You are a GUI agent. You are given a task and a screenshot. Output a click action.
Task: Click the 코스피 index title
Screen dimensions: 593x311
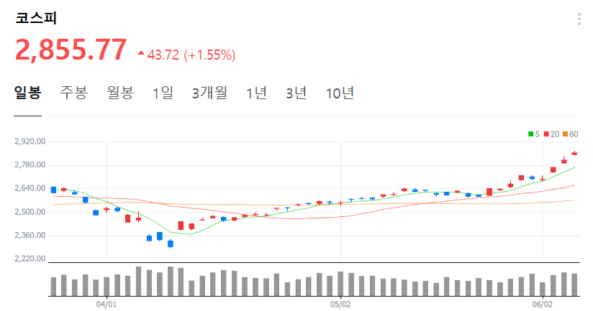(36, 18)
